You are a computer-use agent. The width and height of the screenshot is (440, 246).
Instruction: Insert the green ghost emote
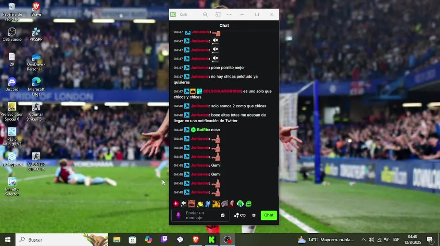(248, 204)
